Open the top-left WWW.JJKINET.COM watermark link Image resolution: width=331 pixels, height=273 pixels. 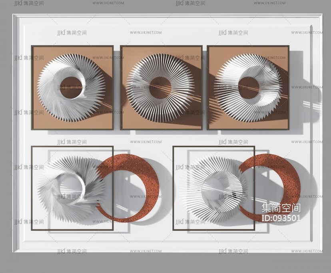(108, 3)
